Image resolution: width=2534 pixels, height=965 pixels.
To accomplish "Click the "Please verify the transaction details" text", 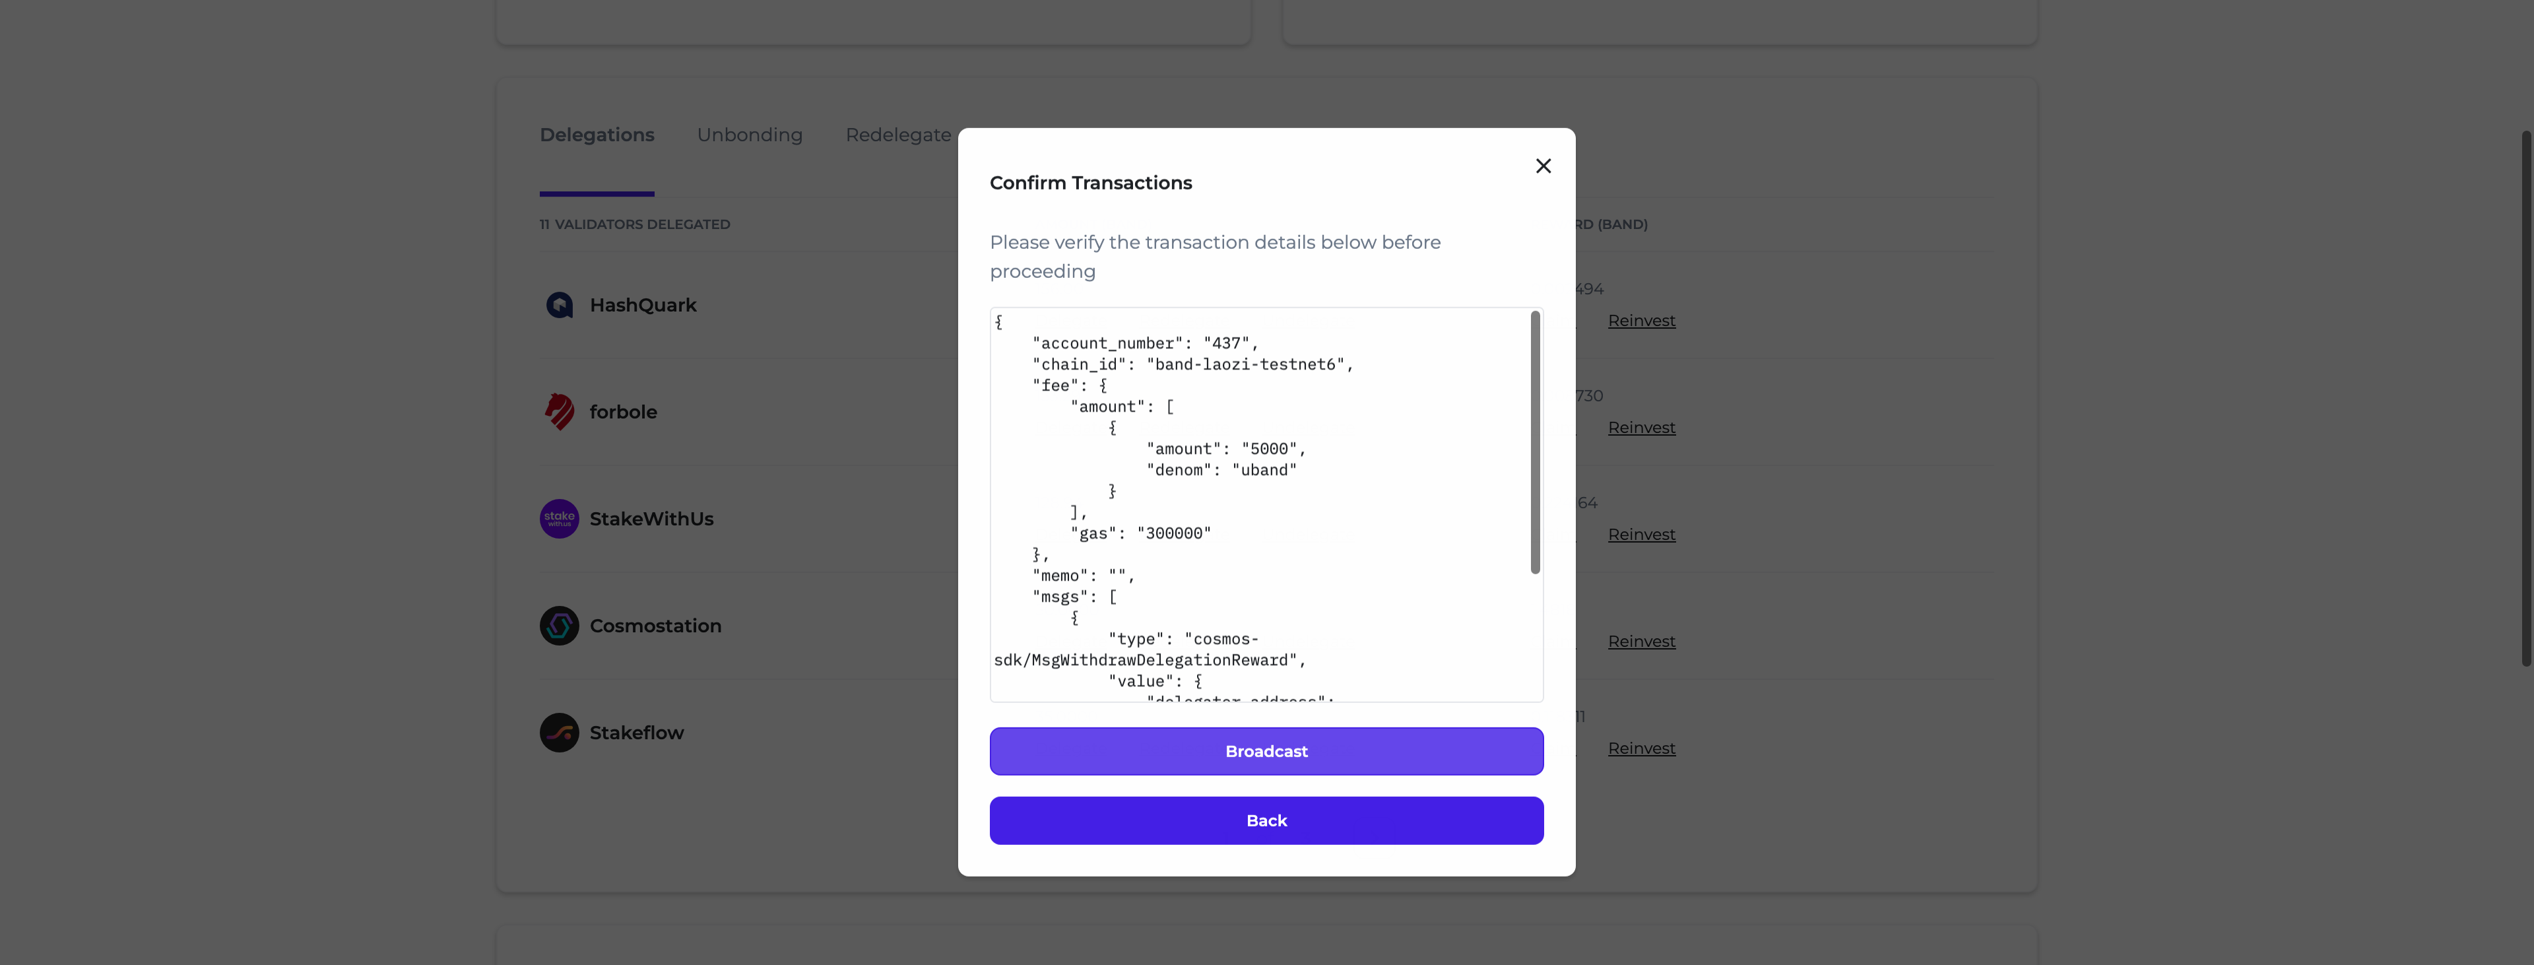I will [x=1215, y=257].
